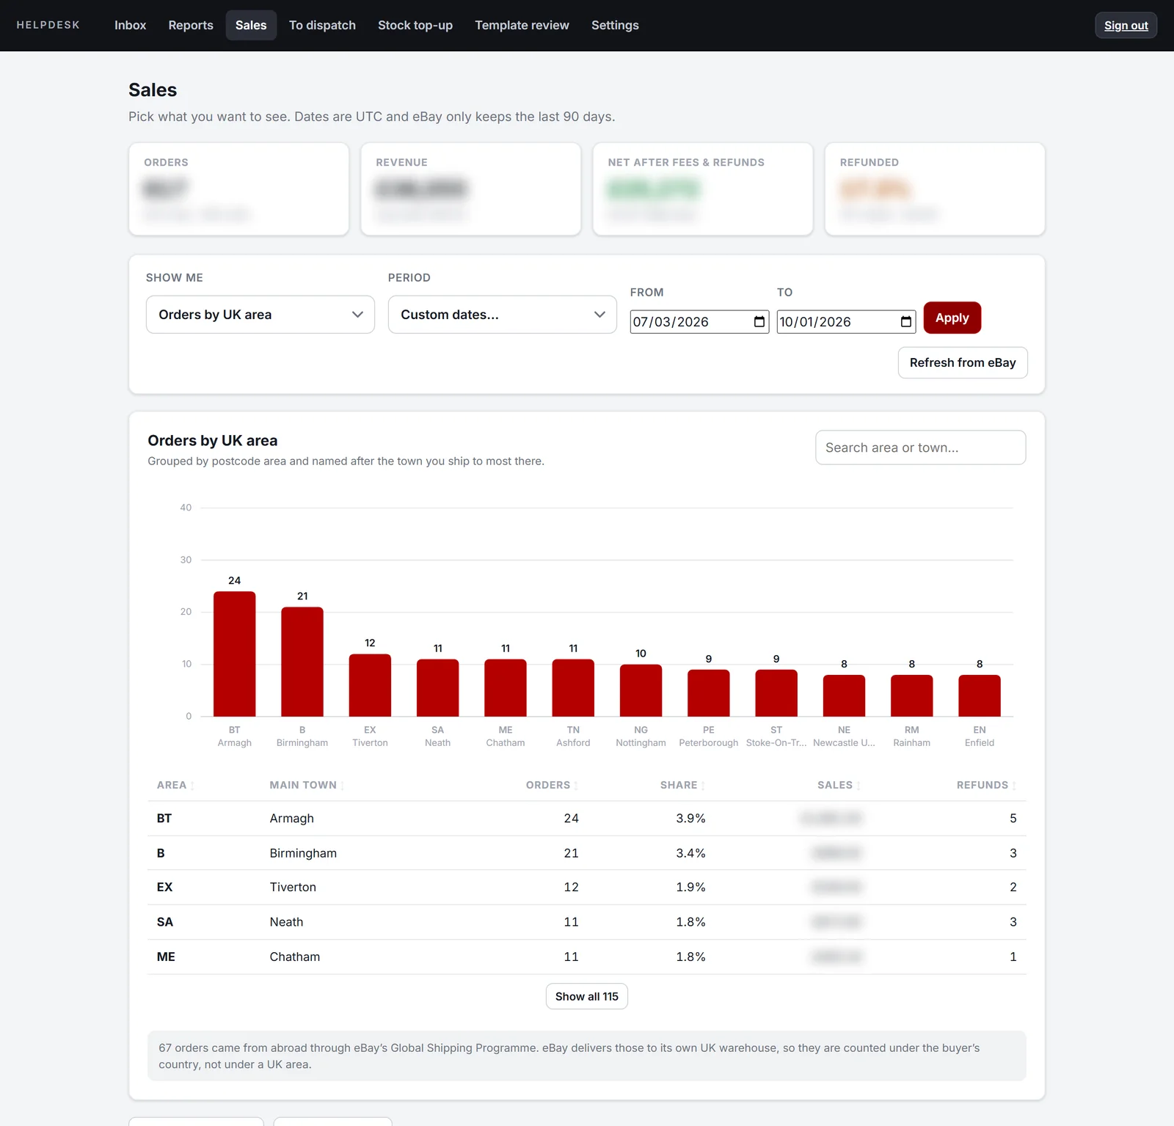Select the EN Enfield chart bar
Screen dimensions: 1174x1126
980,695
